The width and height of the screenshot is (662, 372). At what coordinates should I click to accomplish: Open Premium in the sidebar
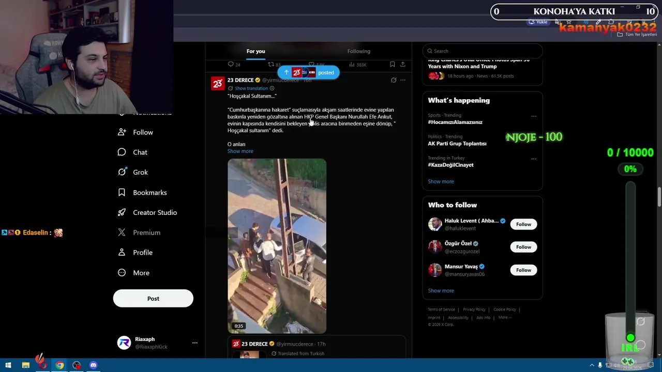[x=139, y=233]
